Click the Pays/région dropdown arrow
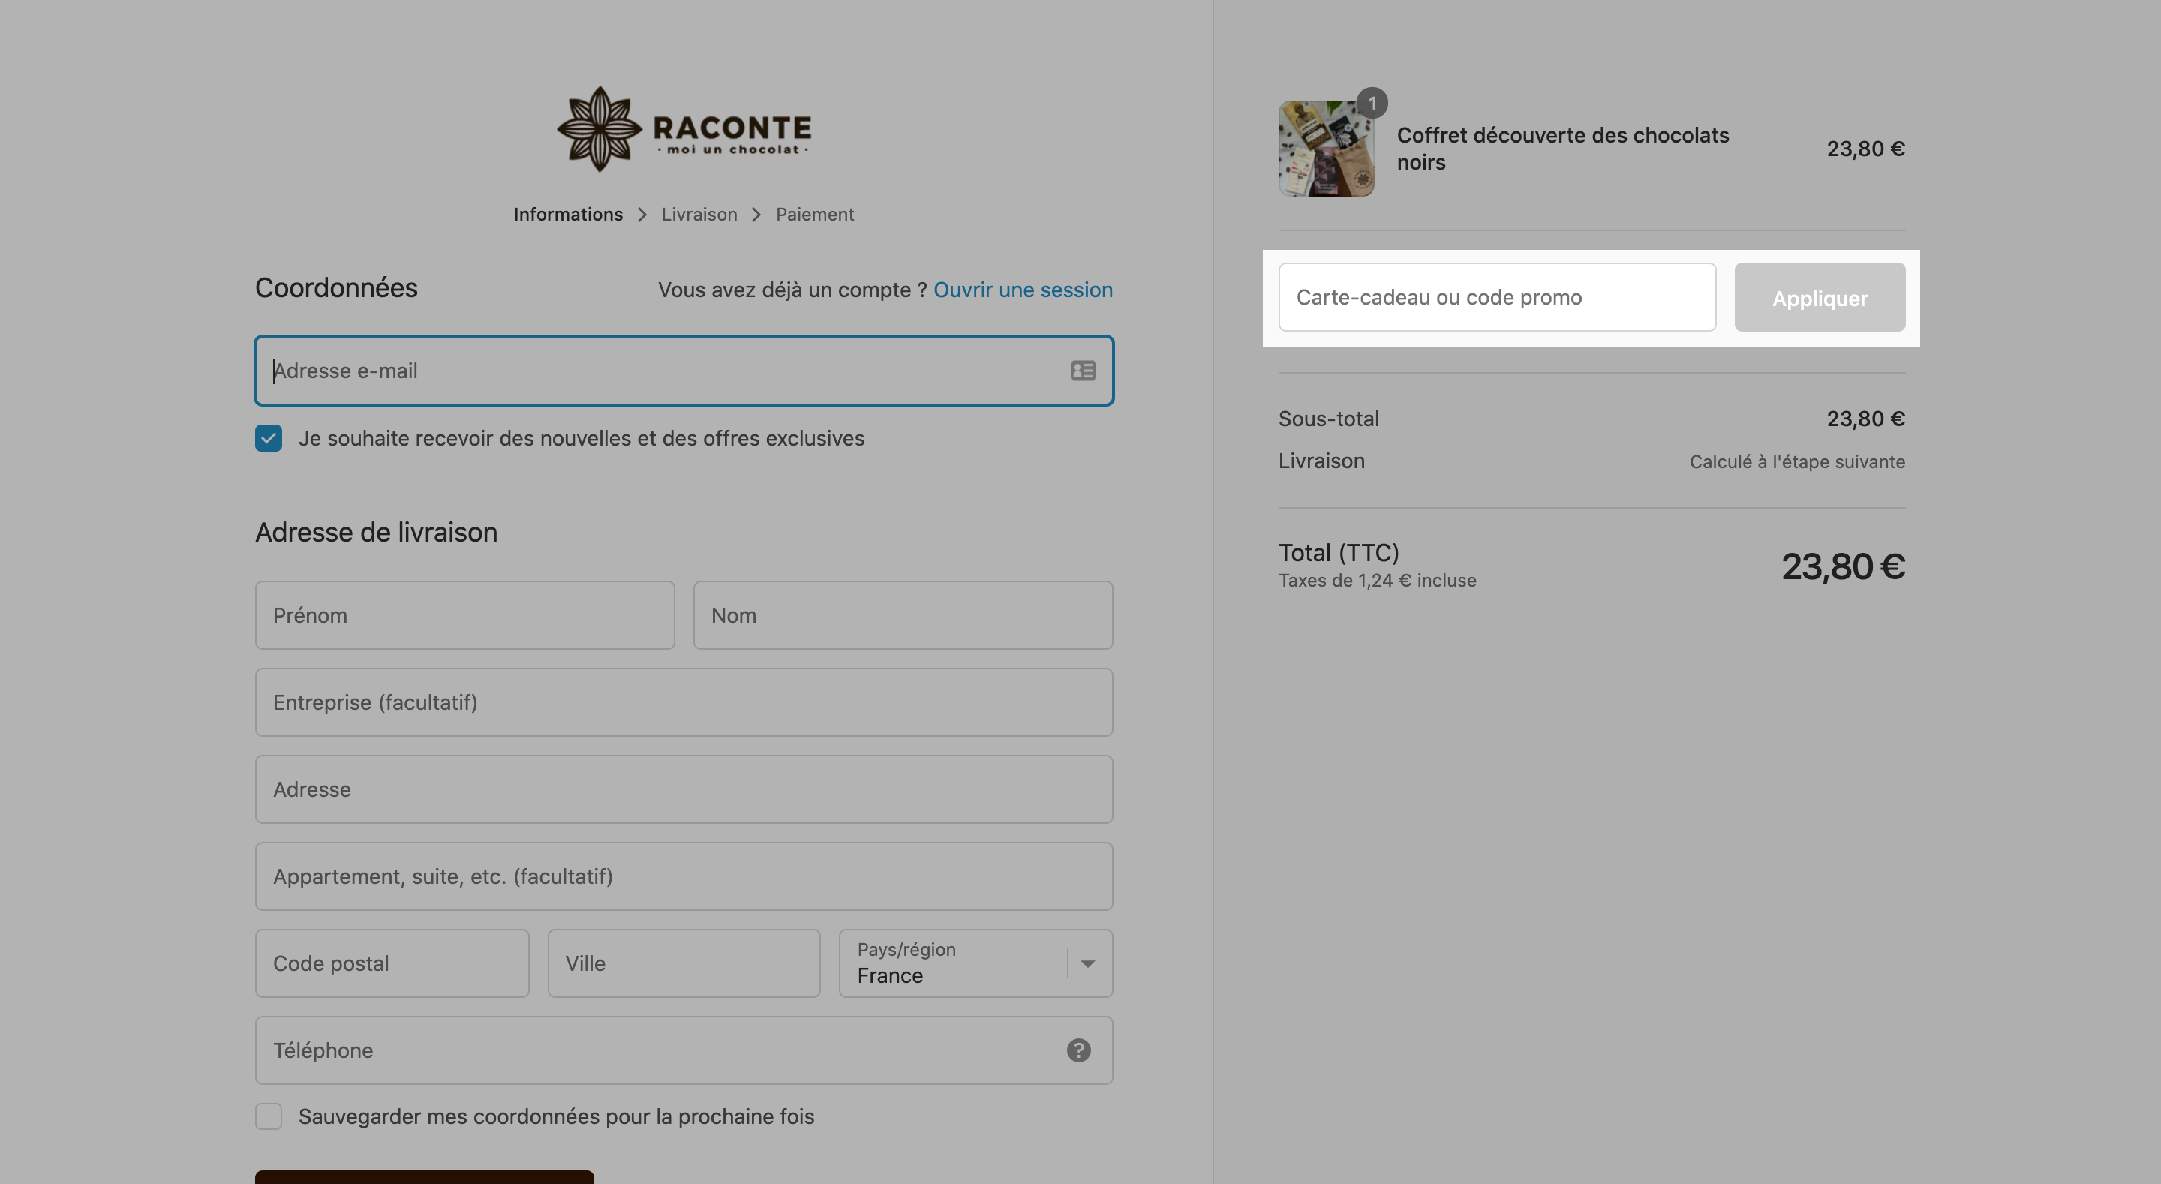2161x1184 pixels. (1088, 963)
